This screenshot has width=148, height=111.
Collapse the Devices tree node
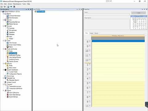[x=3, y=26]
